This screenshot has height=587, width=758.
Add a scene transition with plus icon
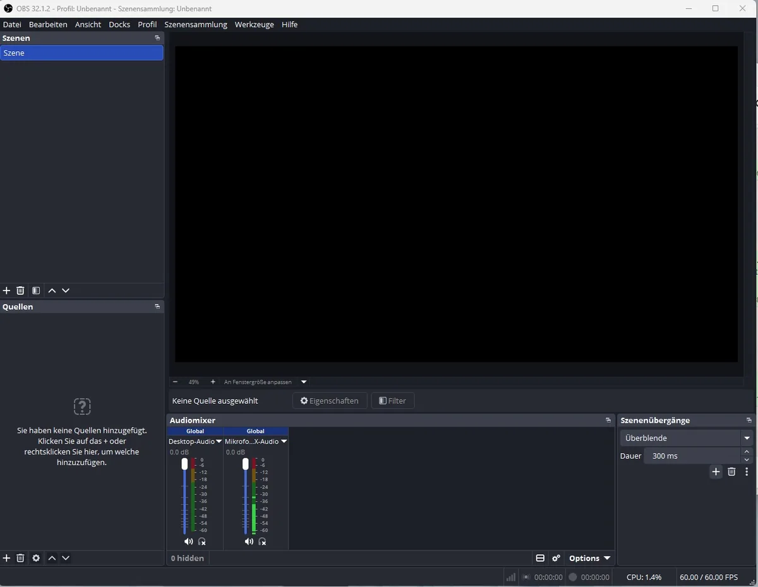(716, 471)
